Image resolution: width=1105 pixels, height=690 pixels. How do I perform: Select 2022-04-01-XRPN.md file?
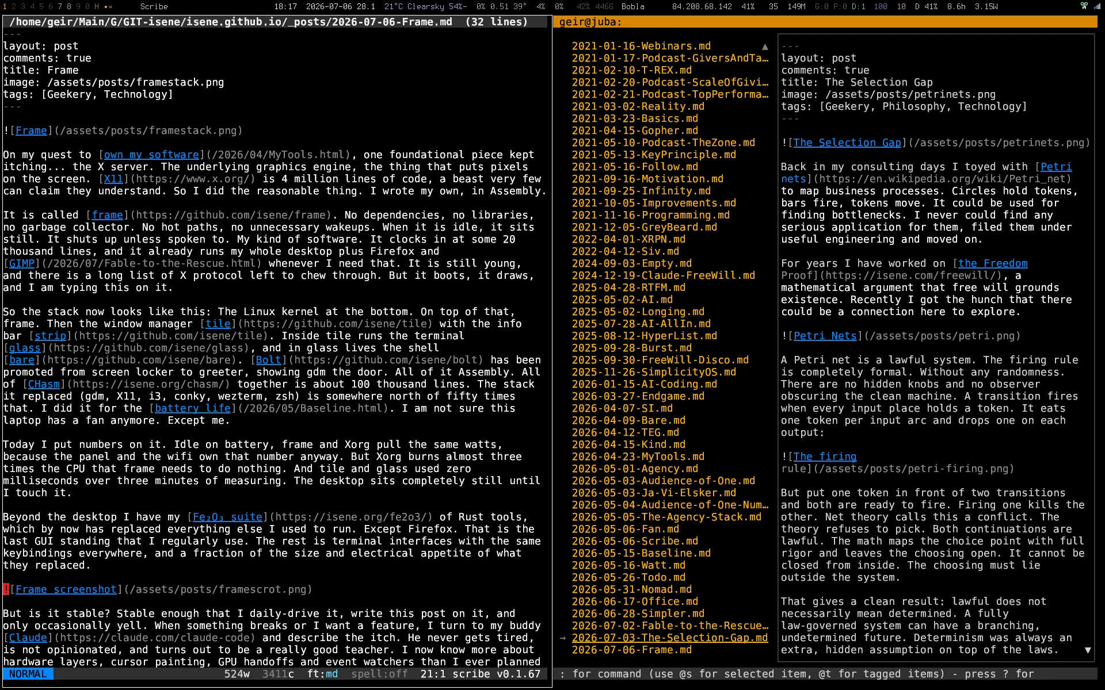pyautogui.click(x=628, y=239)
